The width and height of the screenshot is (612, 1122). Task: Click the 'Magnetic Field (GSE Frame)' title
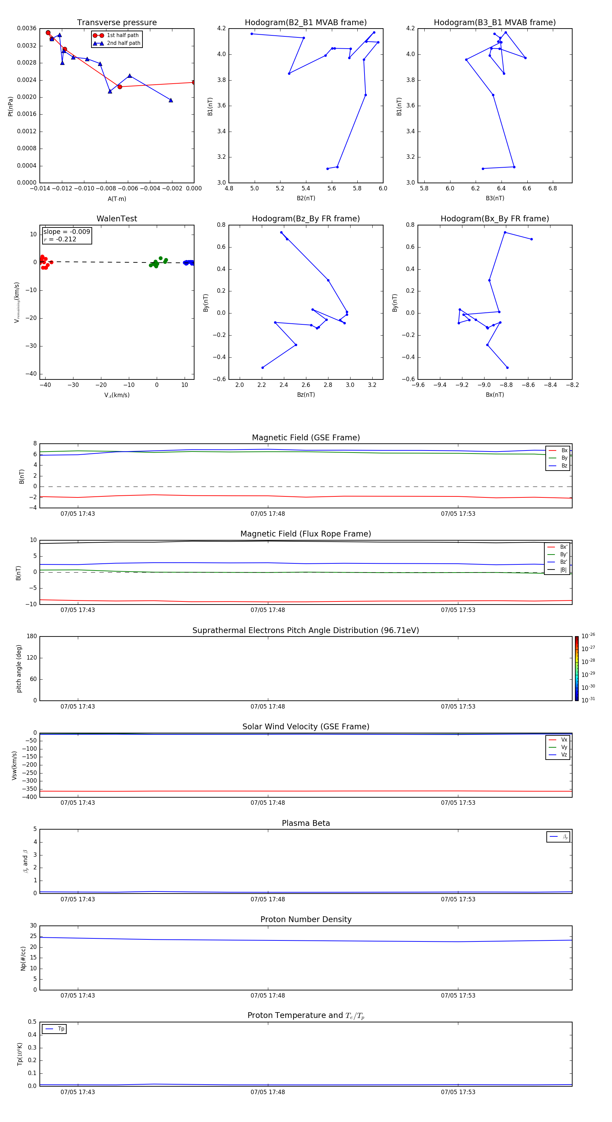pos(306,438)
